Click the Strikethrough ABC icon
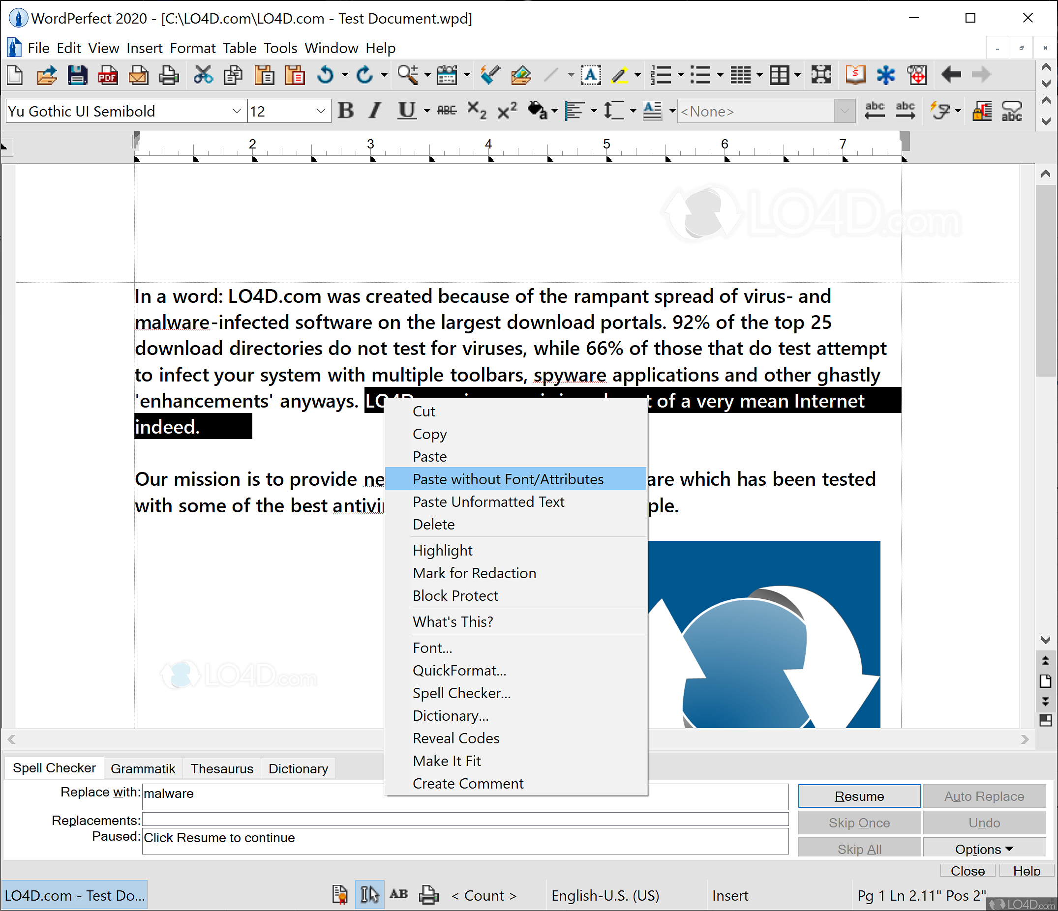The image size is (1058, 911). click(447, 110)
